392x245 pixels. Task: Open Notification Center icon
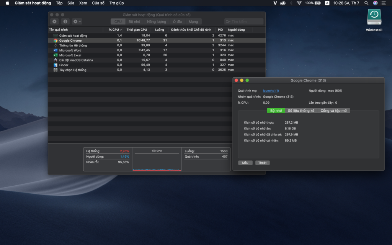(383, 3)
